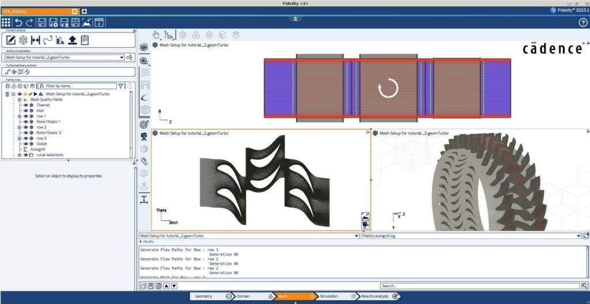The width and height of the screenshot is (590, 304).
Task: Toggle visibility of row 1
Action: point(26,116)
